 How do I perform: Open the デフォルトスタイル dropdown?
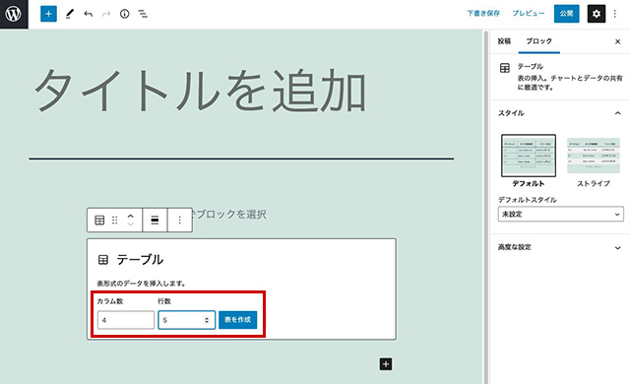pos(561,214)
